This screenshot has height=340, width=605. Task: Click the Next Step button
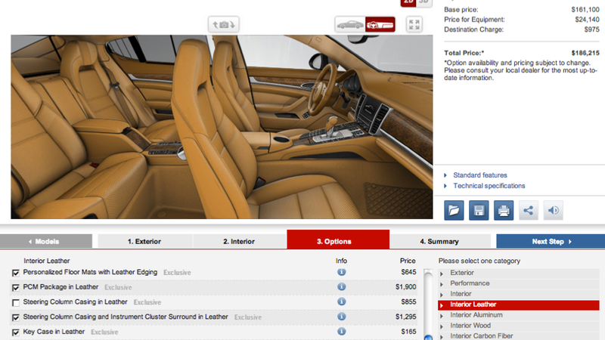551,241
